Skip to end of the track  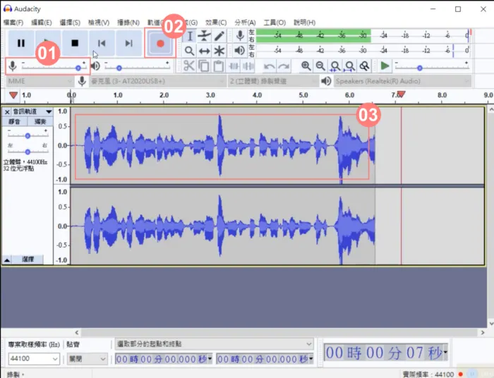tap(128, 43)
